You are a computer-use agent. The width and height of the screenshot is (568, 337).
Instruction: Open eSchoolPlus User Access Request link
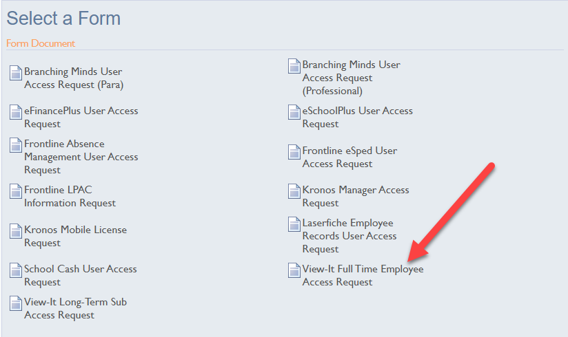pos(357,117)
